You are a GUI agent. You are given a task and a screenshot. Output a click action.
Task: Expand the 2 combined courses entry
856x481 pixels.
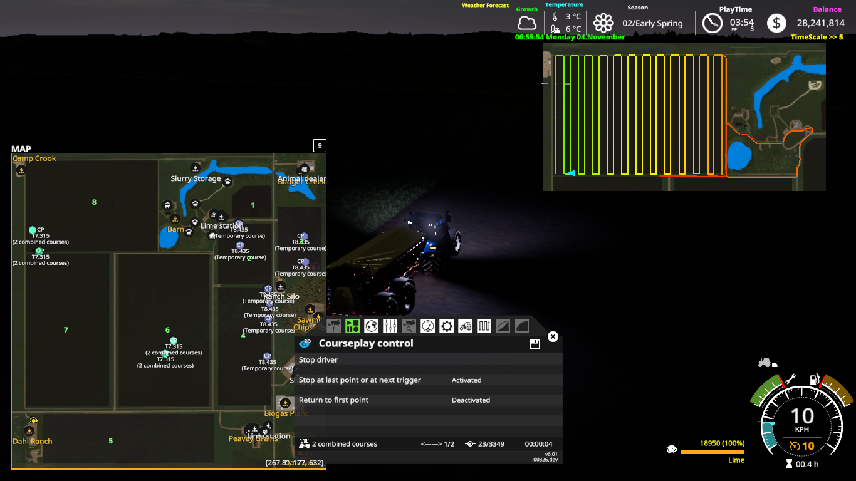click(x=345, y=444)
